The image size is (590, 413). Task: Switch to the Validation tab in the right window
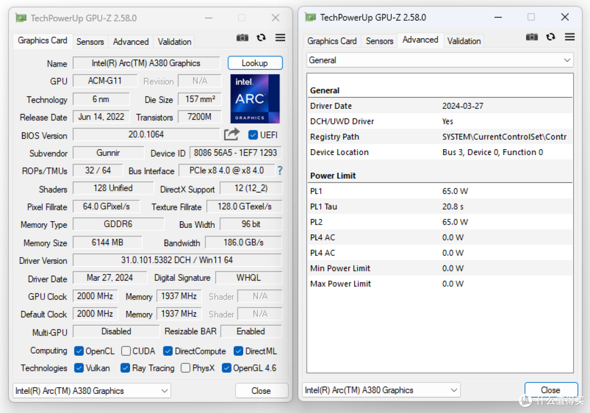(464, 40)
